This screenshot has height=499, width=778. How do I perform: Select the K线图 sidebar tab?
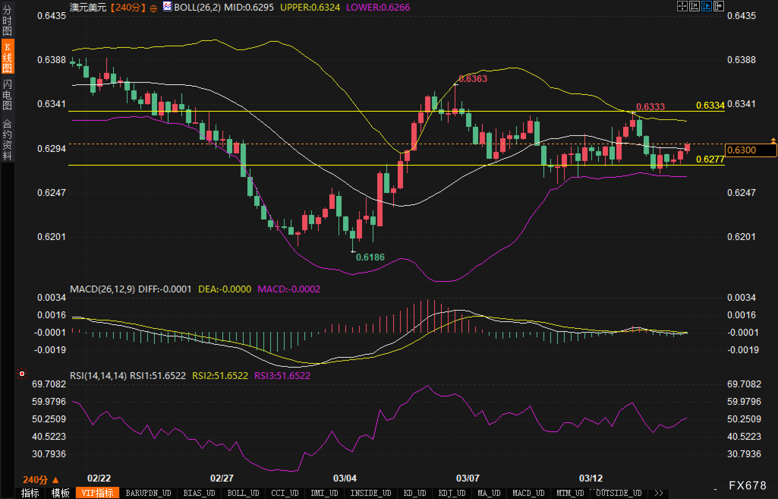7,57
